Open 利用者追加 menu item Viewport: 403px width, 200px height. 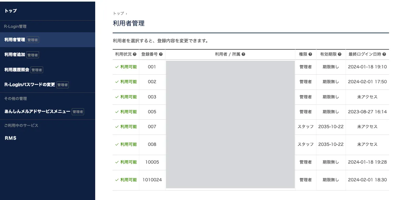coord(48,55)
